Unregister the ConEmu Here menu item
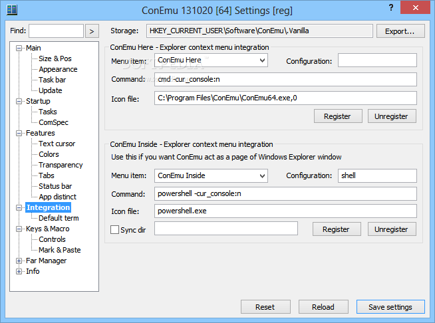435x323 pixels. (x=392, y=116)
